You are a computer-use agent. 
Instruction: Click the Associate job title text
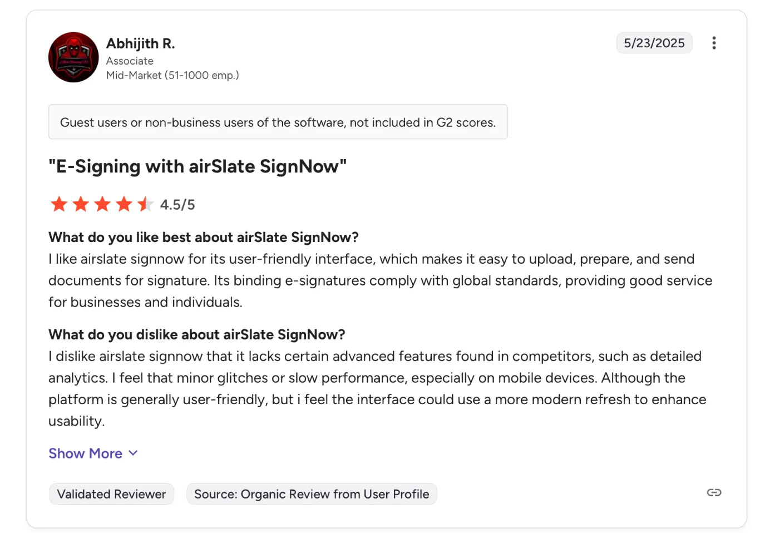click(130, 61)
